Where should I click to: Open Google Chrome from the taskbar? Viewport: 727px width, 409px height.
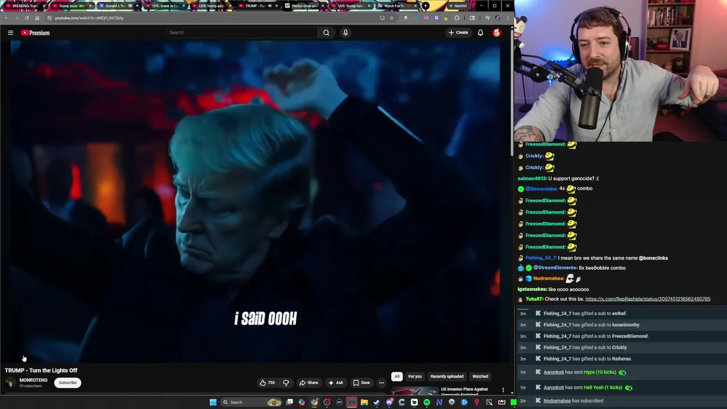314,402
